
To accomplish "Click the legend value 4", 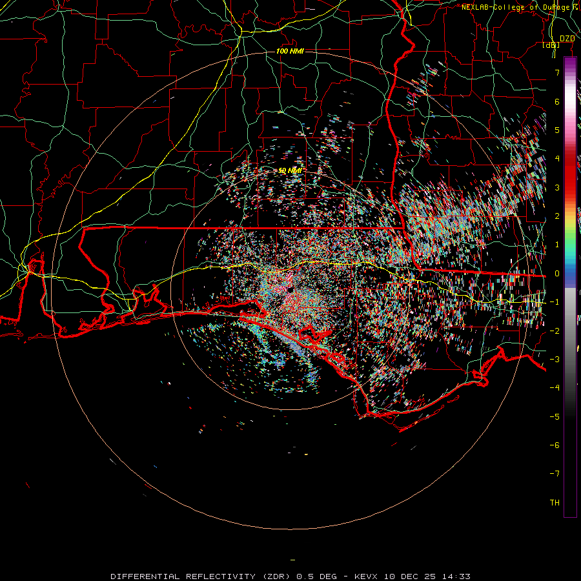I will click(x=557, y=159).
